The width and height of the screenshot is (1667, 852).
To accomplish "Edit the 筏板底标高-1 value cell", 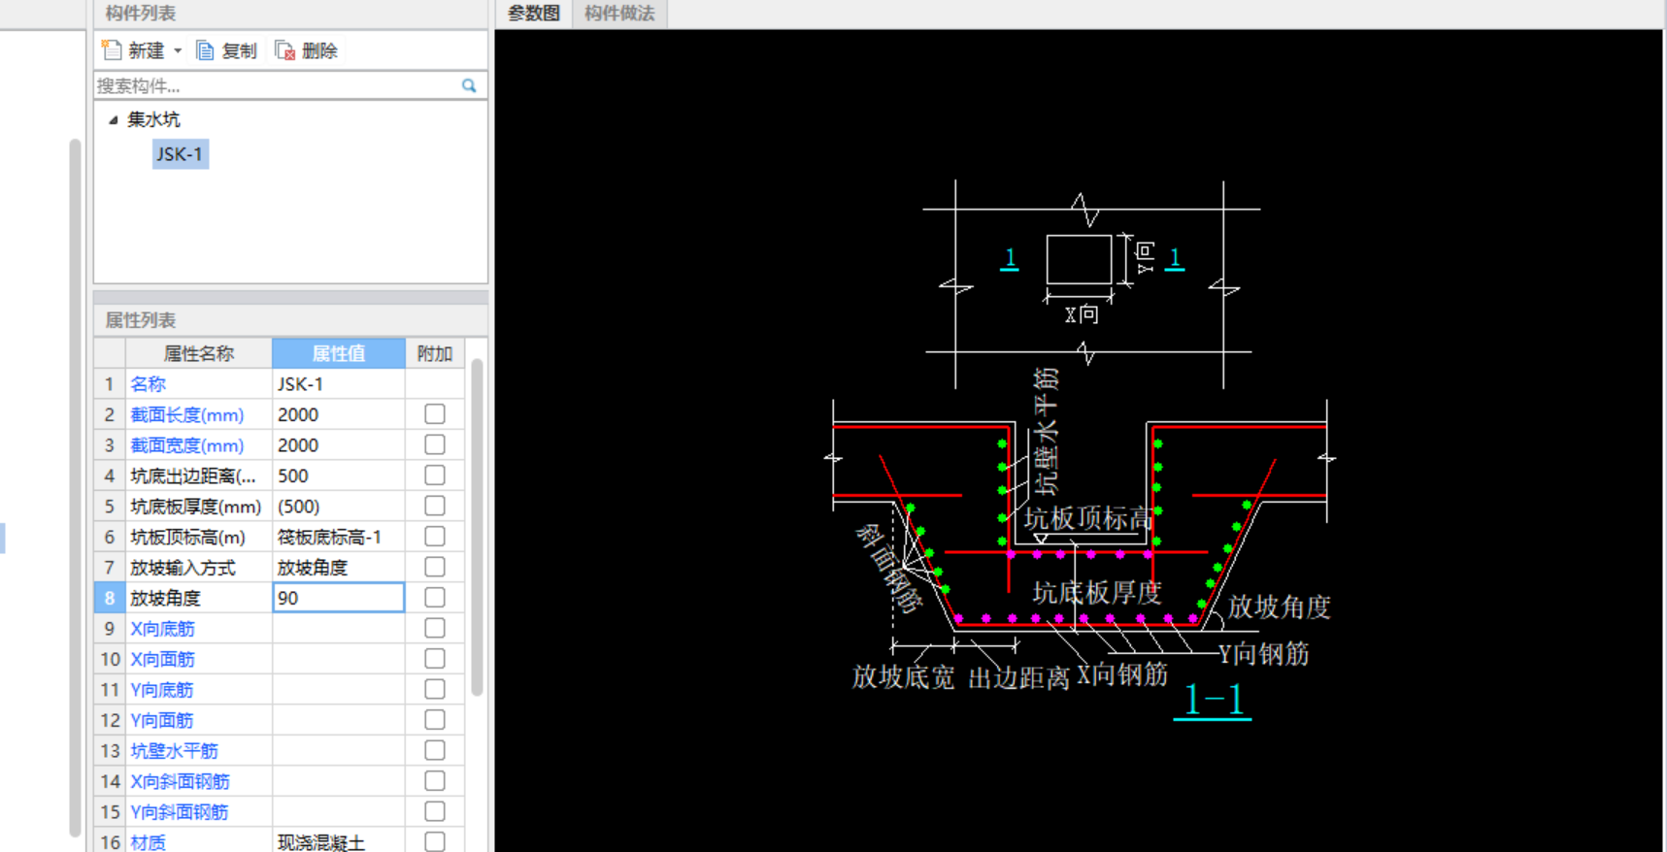I will [x=338, y=537].
